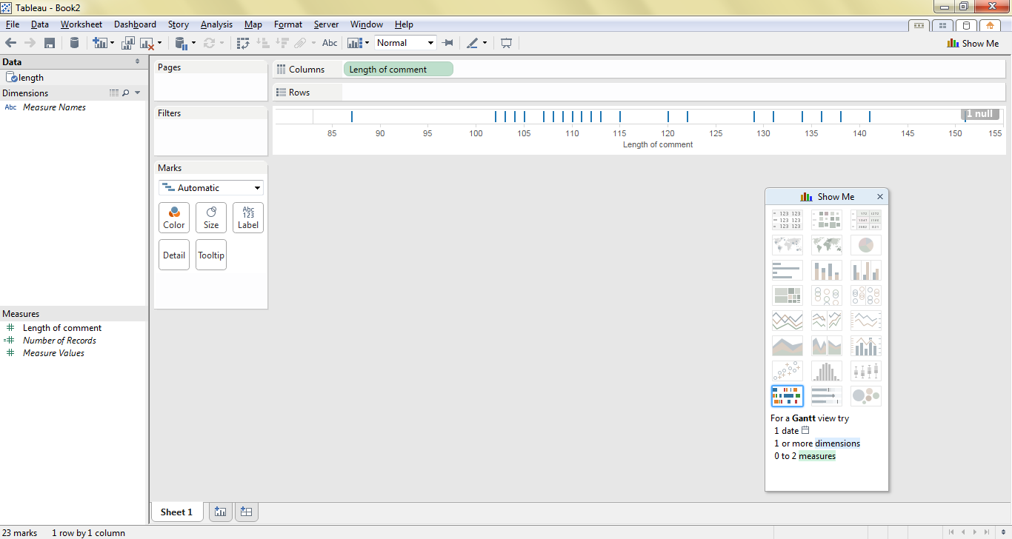The height and width of the screenshot is (539, 1012).
Task: Toggle the Abc mark labels icon
Action: coord(330,43)
